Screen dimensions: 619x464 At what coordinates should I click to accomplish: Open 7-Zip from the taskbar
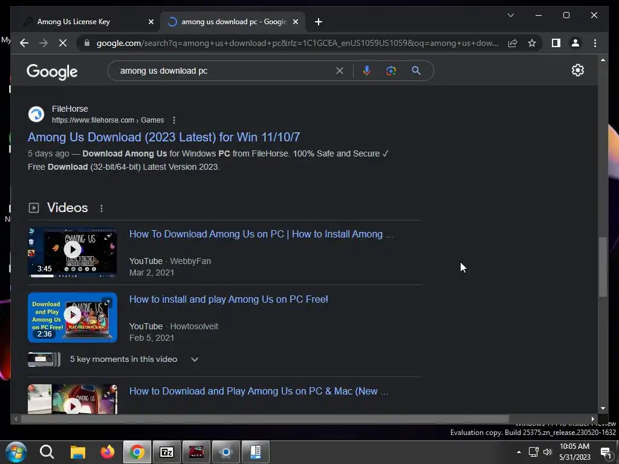(x=167, y=452)
